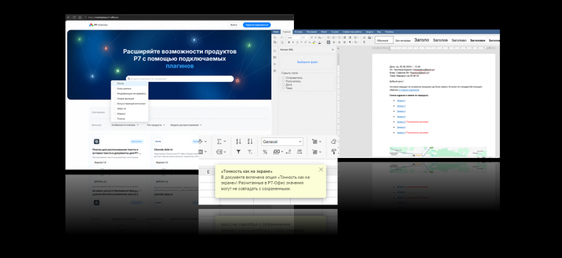Image resolution: width=562 pixels, height=258 pixels.
Task: Increase decimal places in spreadsheet
Action: pyautogui.click(x=299, y=152)
